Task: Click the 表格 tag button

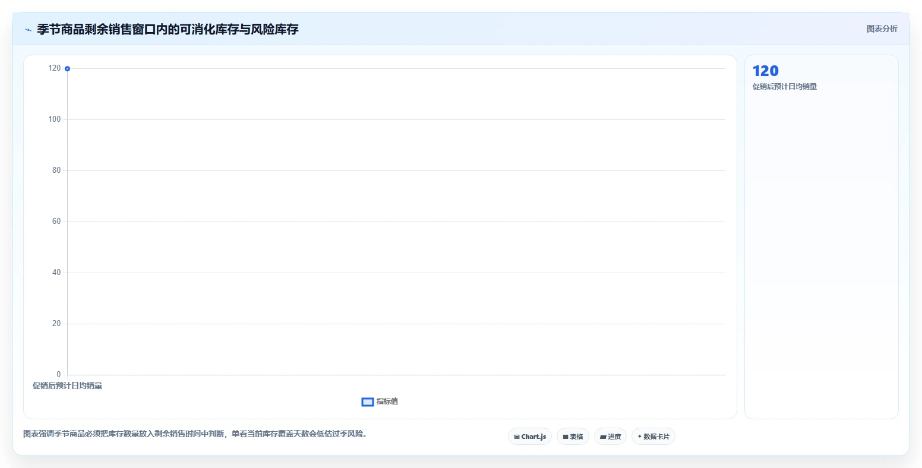Action: [x=573, y=437]
